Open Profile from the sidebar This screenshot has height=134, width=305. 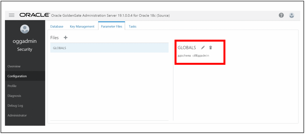pyautogui.click(x=12, y=86)
